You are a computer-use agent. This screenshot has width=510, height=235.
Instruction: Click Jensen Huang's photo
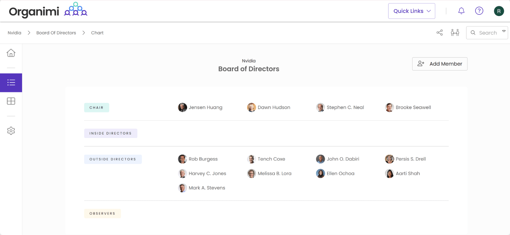pos(182,107)
